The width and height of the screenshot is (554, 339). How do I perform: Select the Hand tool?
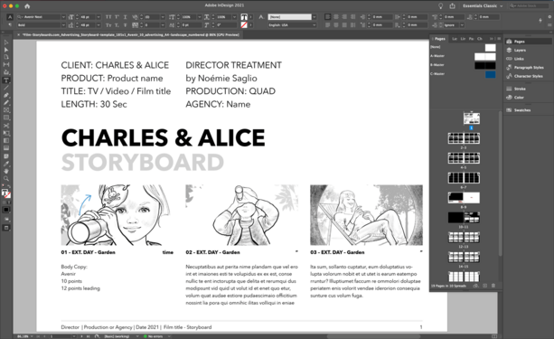pyautogui.click(x=6, y=171)
